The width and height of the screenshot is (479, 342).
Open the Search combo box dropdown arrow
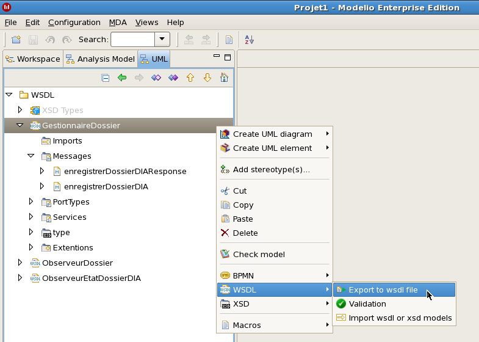pos(162,40)
